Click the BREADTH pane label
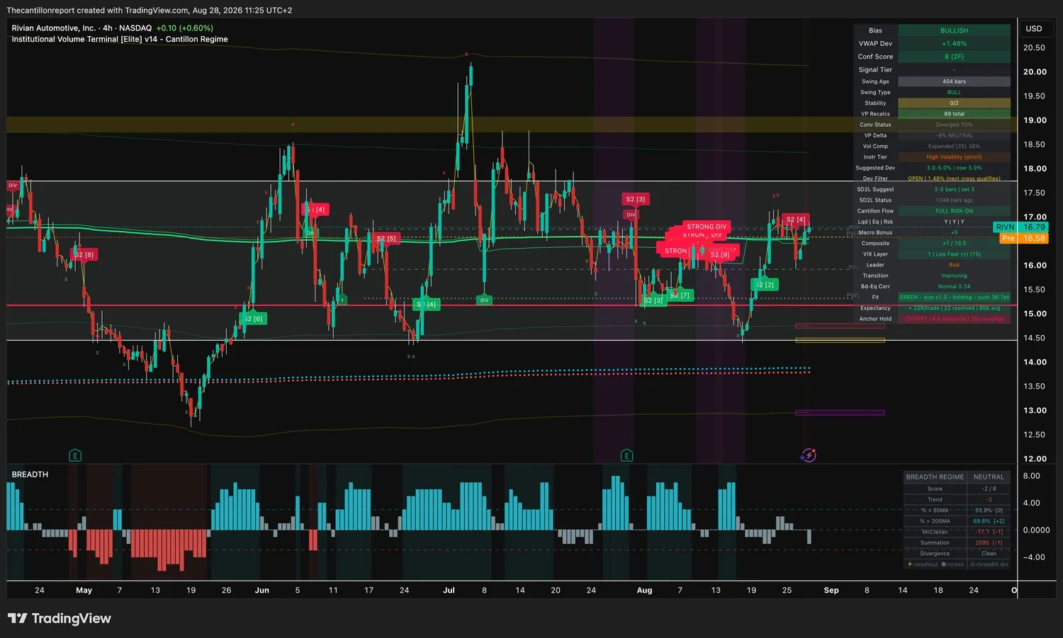The width and height of the screenshot is (1063, 638). point(30,474)
